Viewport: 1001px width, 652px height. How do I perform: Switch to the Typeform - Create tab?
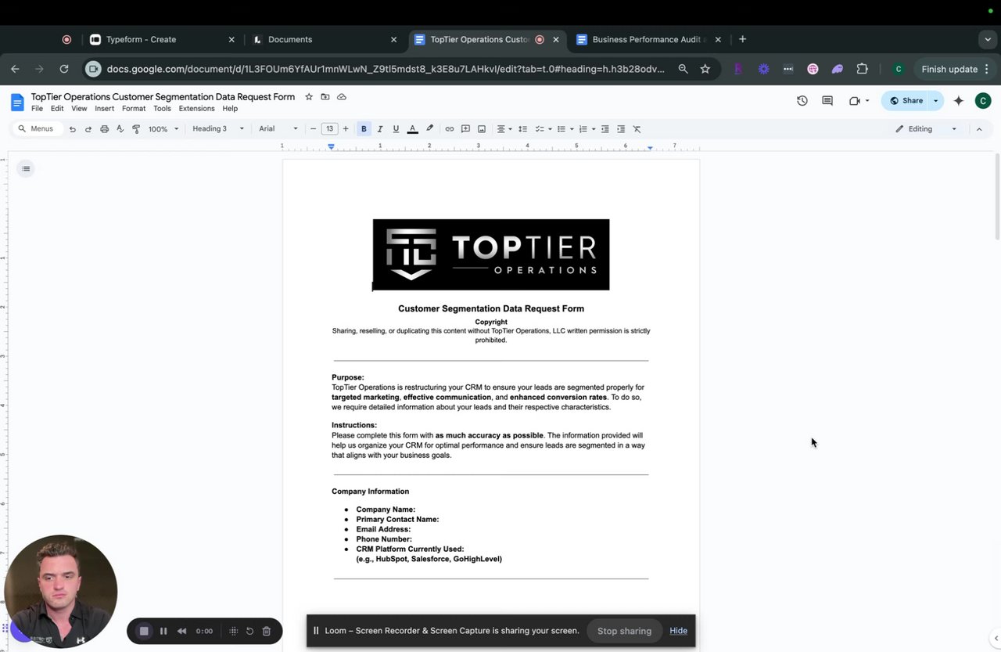[x=162, y=39]
